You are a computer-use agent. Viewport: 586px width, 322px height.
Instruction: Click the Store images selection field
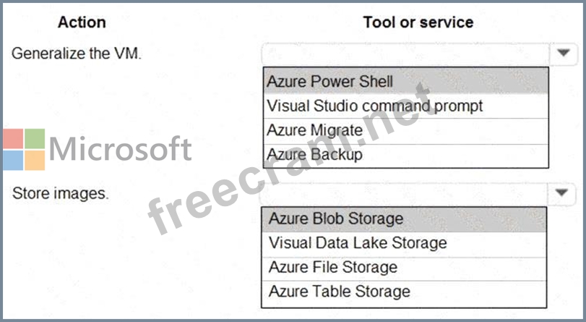[405, 194]
